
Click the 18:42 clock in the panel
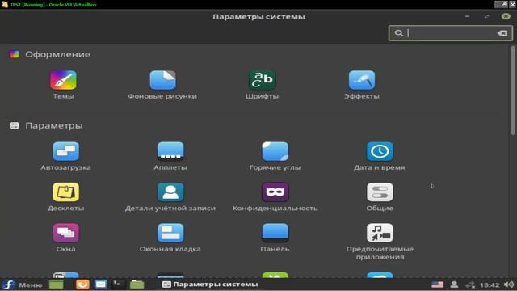coord(490,285)
